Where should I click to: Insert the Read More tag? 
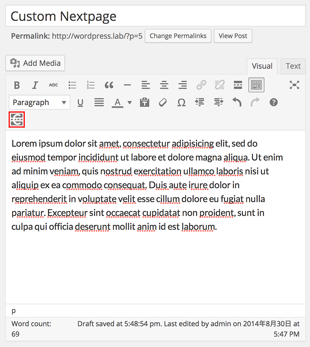coord(238,85)
